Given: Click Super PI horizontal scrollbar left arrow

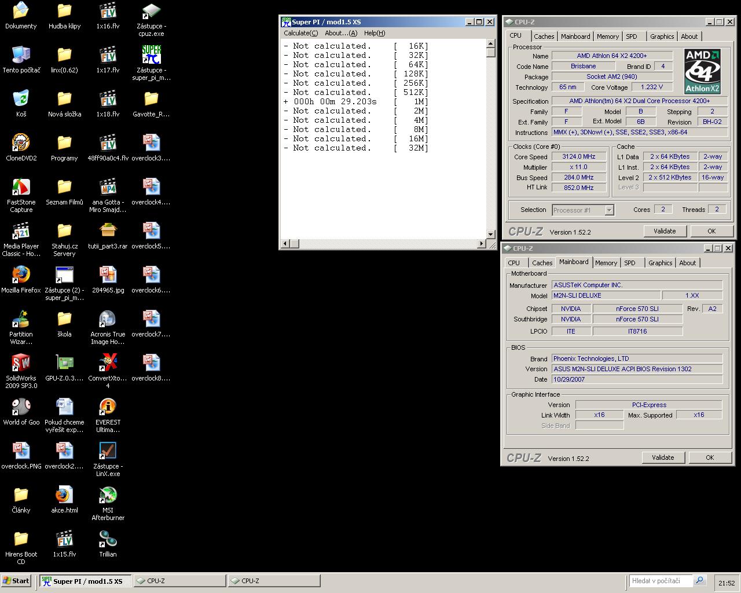Looking at the screenshot, I should pyautogui.click(x=285, y=244).
